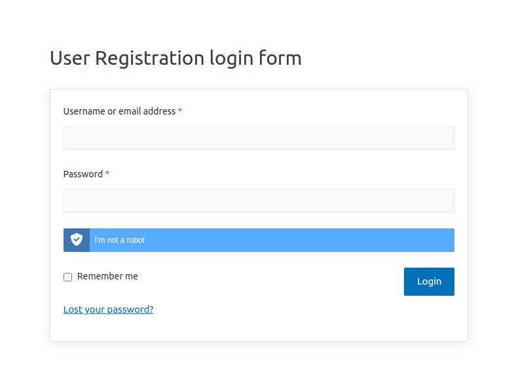This screenshot has width=516, height=390.
Task: Click the "Username or email address" label
Action: click(x=119, y=111)
